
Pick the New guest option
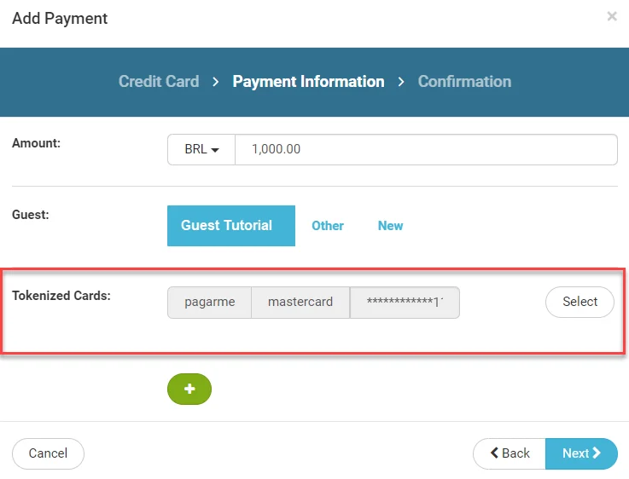(x=390, y=226)
